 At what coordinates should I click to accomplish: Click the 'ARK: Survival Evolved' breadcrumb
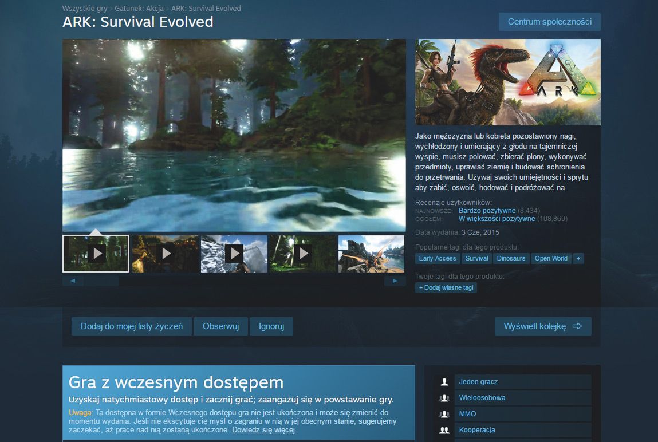(206, 8)
